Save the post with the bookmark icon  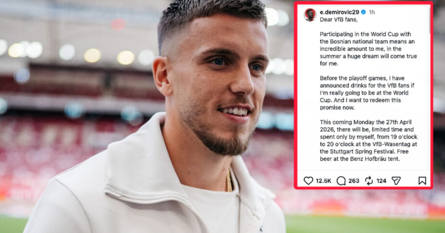click(422, 181)
